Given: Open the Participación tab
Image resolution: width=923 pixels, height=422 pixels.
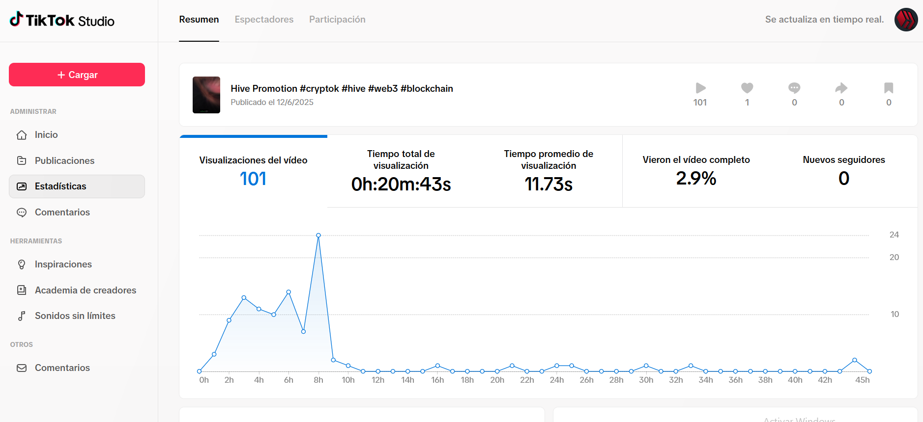Looking at the screenshot, I should coord(337,20).
